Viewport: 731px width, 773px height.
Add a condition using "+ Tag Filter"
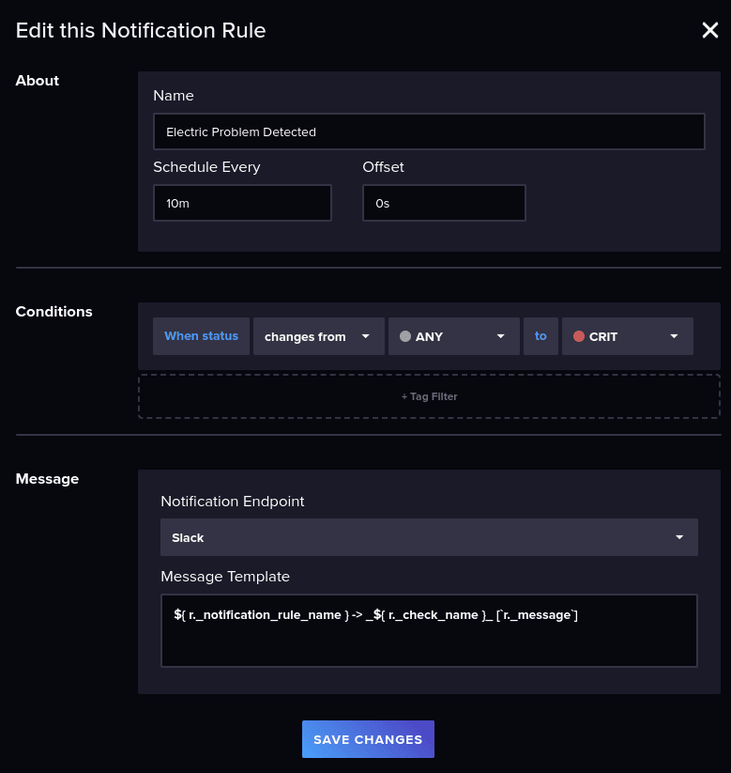click(x=429, y=395)
